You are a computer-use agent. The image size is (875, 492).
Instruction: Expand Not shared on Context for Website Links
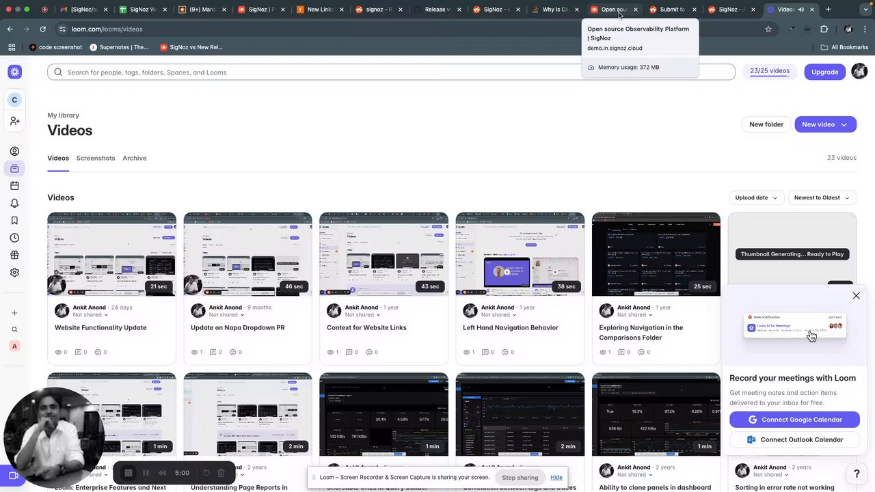(362, 315)
